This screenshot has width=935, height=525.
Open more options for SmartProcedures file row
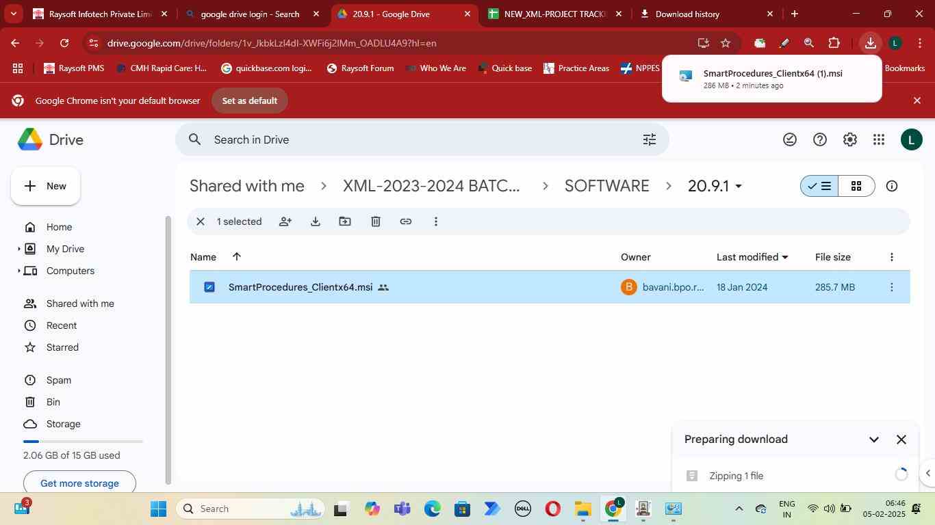click(x=891, y=287)
